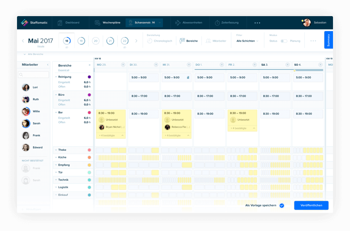Screen dimensions: 350x231
Task: Open the three-dot more menu in navigation bar
Action: [257, 23]
